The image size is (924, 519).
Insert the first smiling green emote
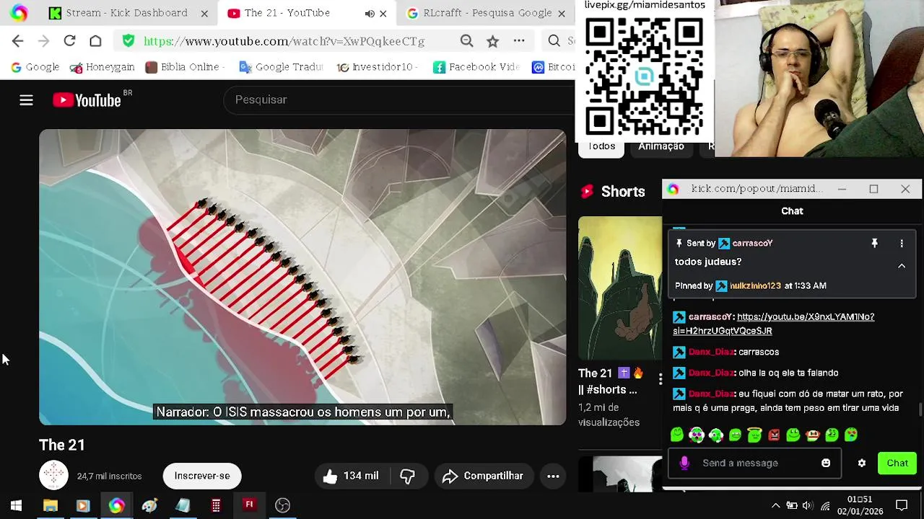tap(677, 435)
